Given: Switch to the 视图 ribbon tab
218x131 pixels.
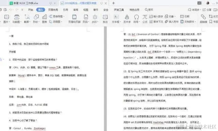Looking at the screenshot, I should coord(85,10).
